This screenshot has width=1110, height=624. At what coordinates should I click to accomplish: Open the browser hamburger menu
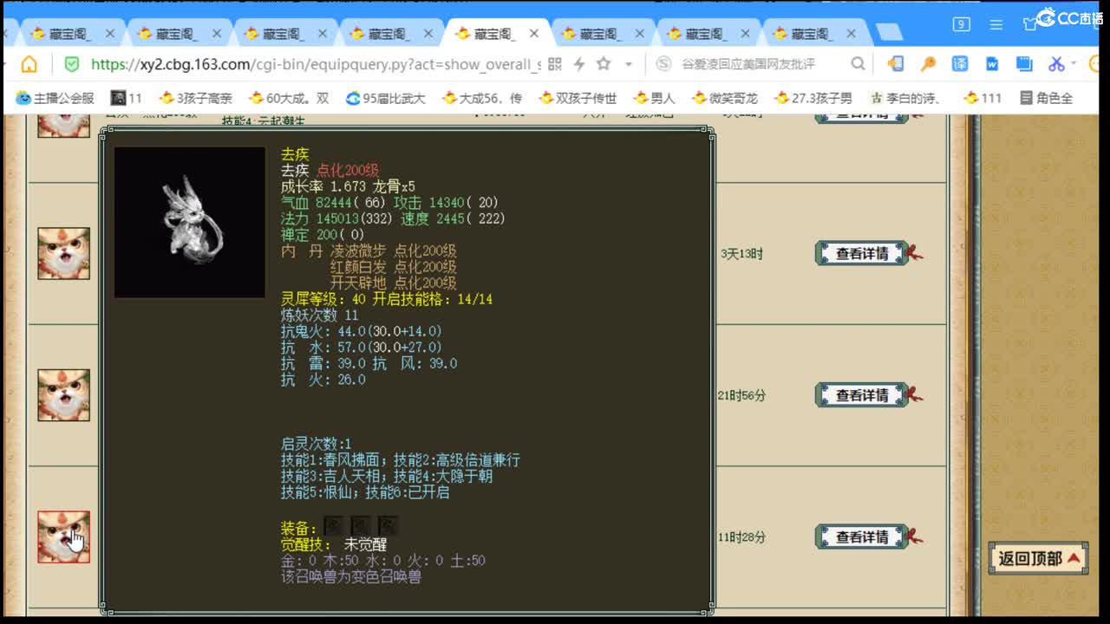[x=996, y=24]
